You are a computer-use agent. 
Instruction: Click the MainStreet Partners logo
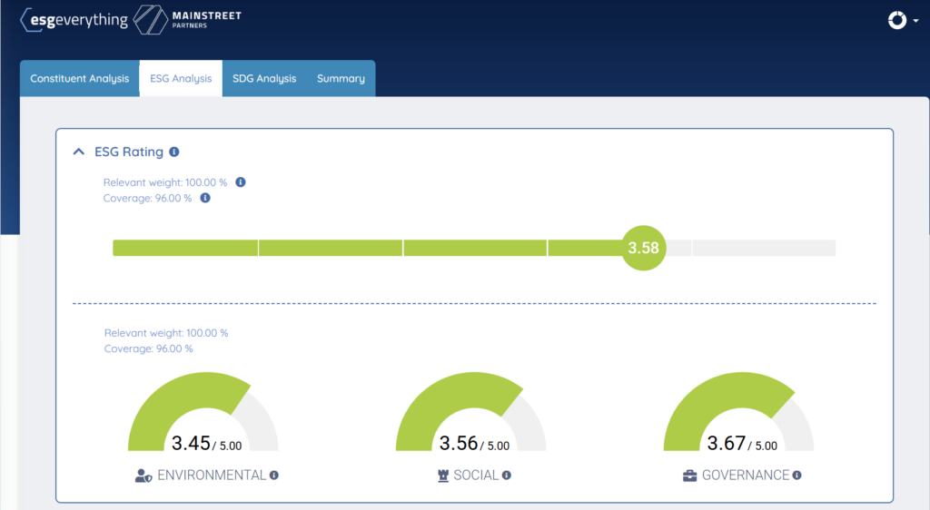point(187,20)
